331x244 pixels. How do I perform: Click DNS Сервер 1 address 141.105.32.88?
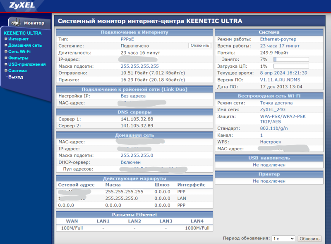137,119
